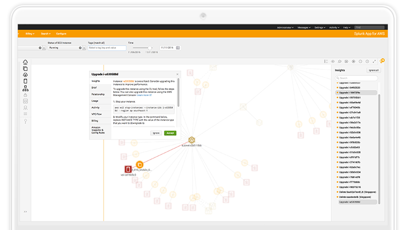The width and height of the screenshot is (403, 230).
Task: Open the cut-off left filter dropdown arrow
Action: (44, 48)
